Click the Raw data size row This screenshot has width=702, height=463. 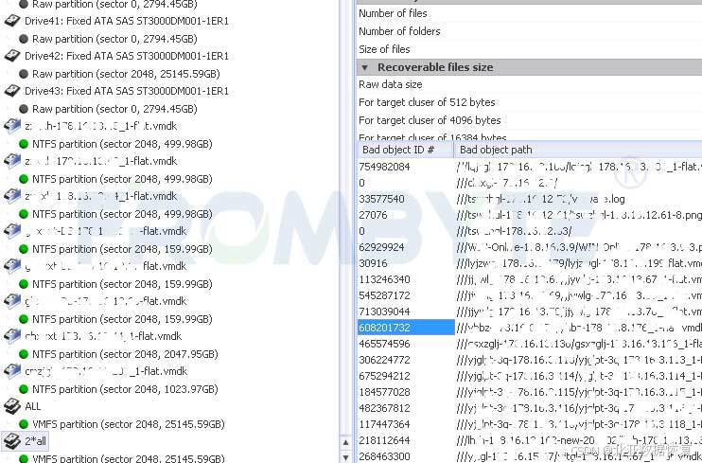[530, 84]
